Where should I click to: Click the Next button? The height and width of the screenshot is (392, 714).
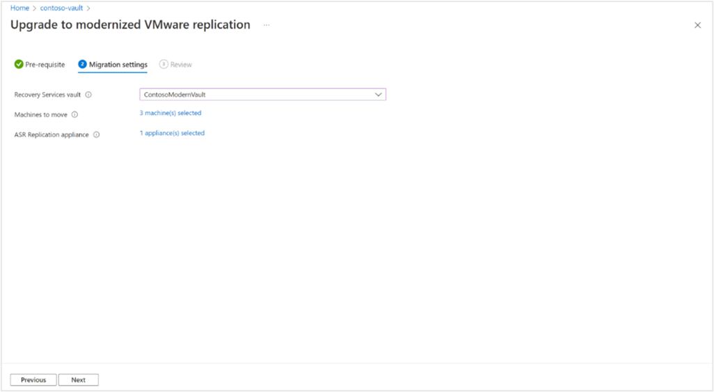tap(79, 379)
